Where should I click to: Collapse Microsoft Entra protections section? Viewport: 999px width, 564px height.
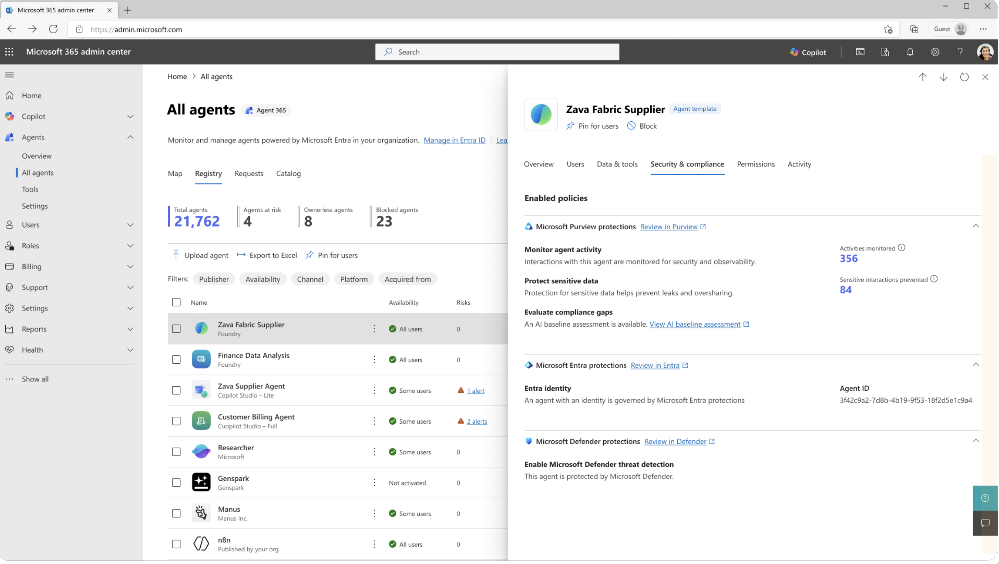click(x=976, y=365)
